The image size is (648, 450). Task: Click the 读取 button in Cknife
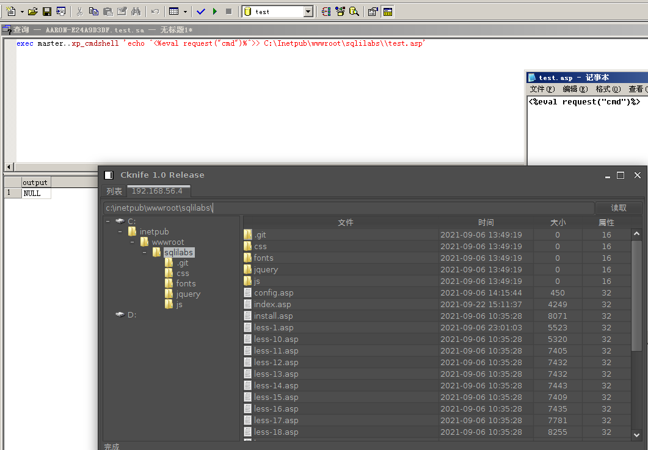click(619, 208)
